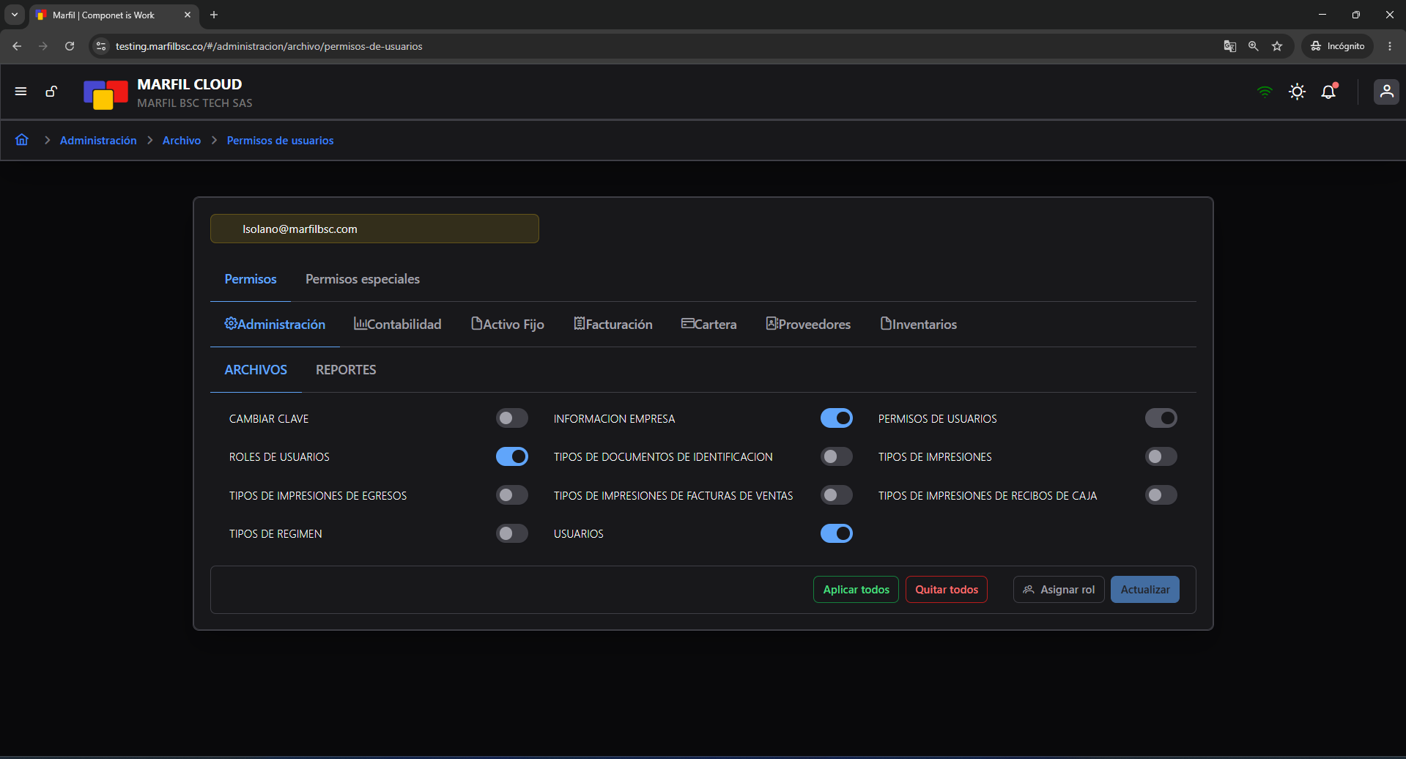The width and height of the screenshot is (1406, 759).
Task: Click Permisos de usuarios breadcrumb link
Action: click(280, 140)
